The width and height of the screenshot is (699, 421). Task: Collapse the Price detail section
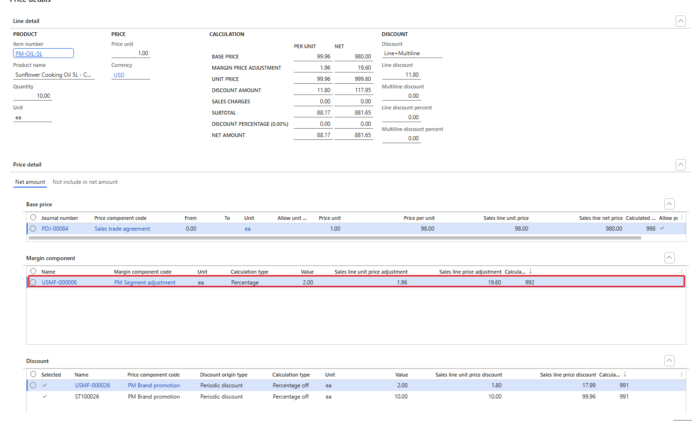click(x=681, y=165)
